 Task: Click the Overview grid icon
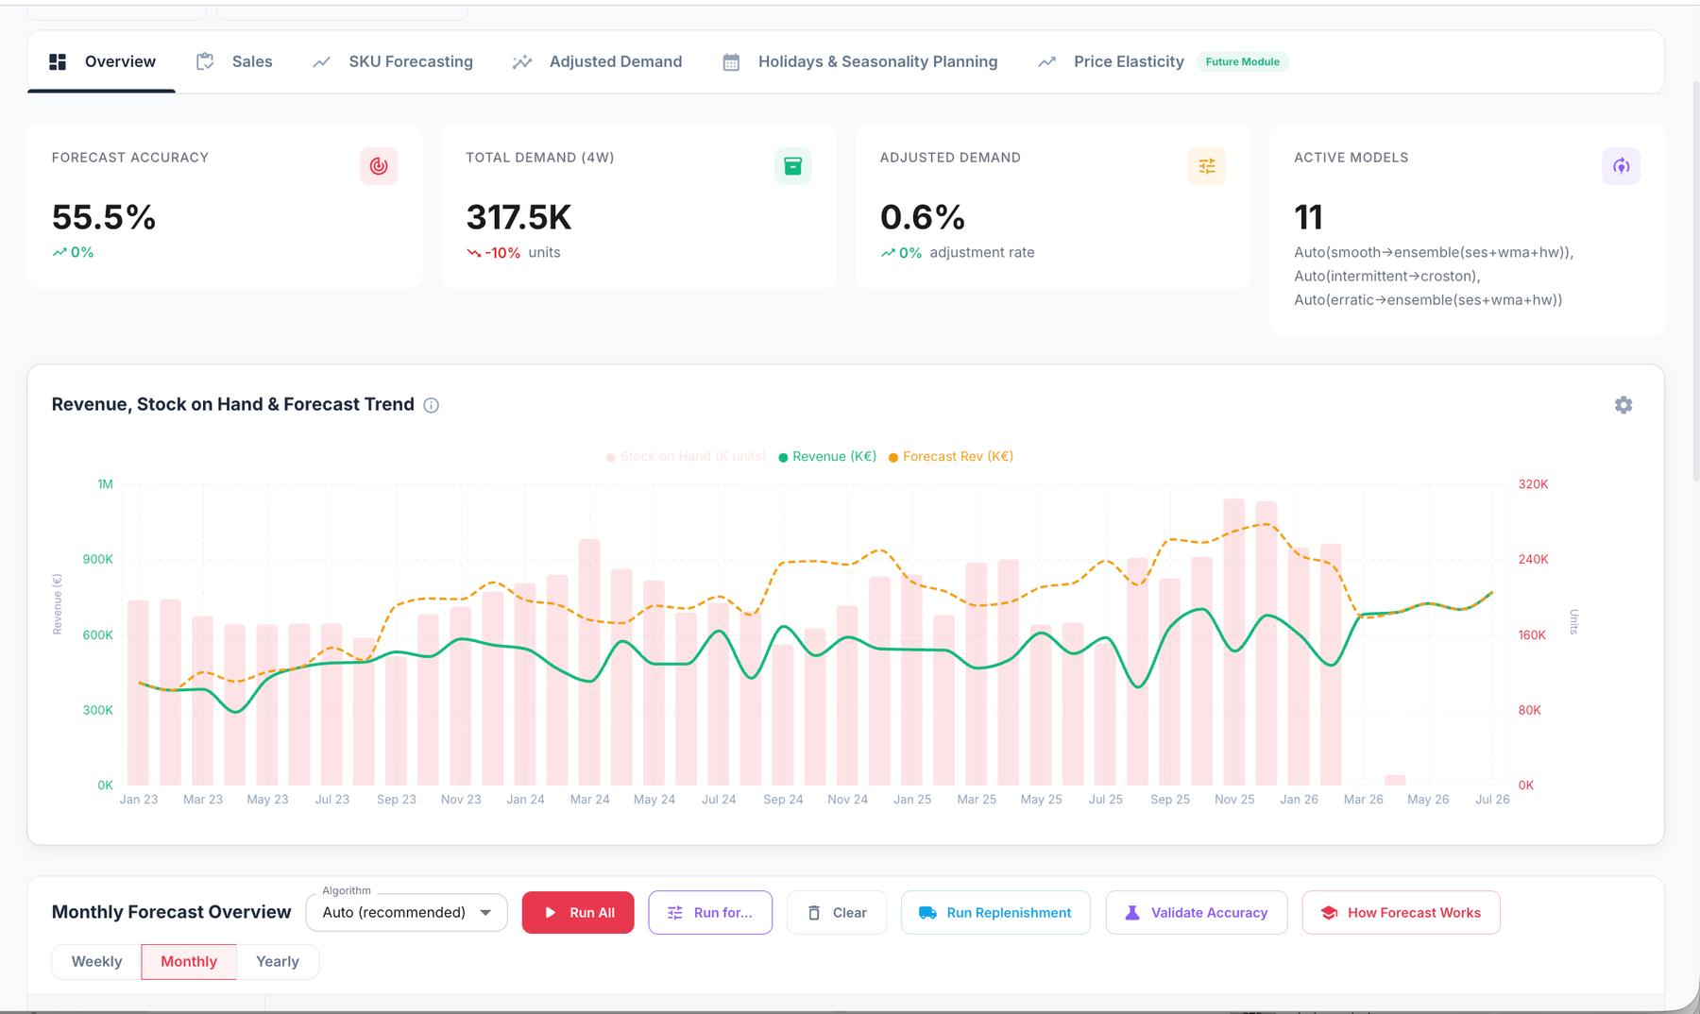click(x=58, y=61)
